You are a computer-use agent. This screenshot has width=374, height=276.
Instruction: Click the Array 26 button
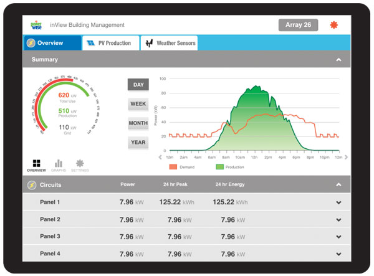click(297, 25)
